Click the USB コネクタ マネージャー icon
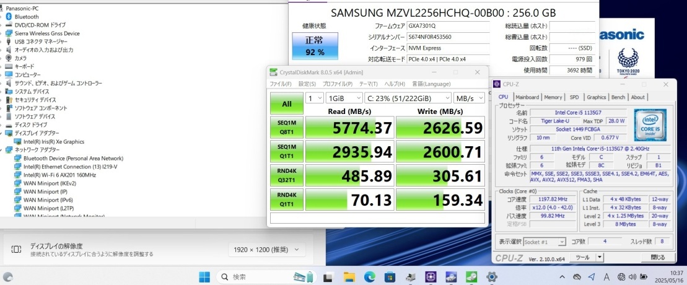Screen dimensions: 687x285 pyautogui.click(x=9, y=42)
